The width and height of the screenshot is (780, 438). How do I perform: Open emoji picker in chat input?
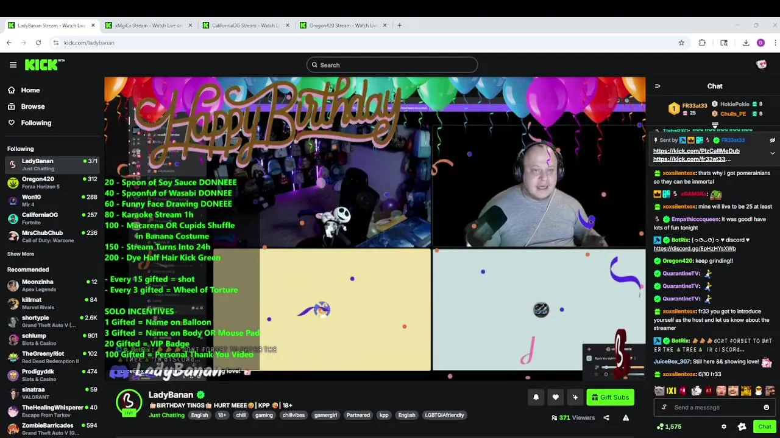(767, 408)
